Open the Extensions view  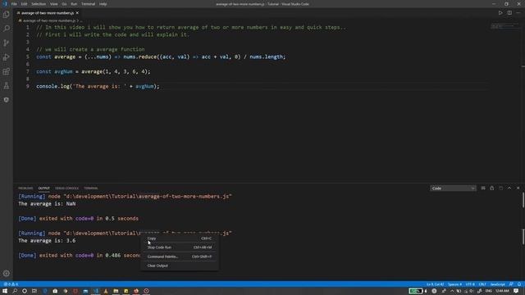pyautogui.click(x=7, y=71)
